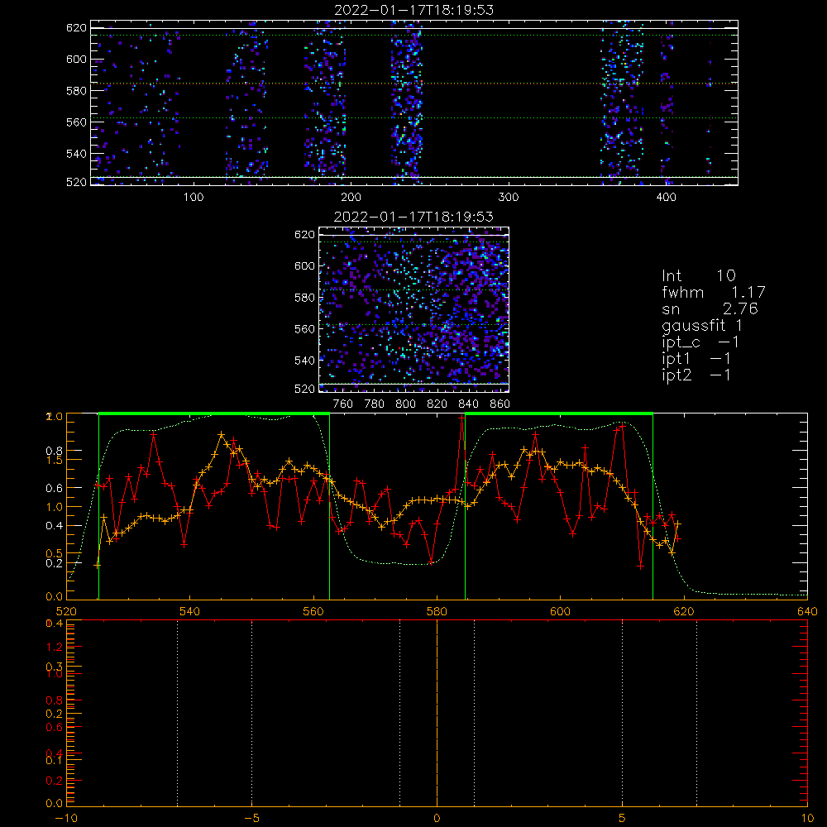Click the 'ipt1' label text

(x=676, y=359)
